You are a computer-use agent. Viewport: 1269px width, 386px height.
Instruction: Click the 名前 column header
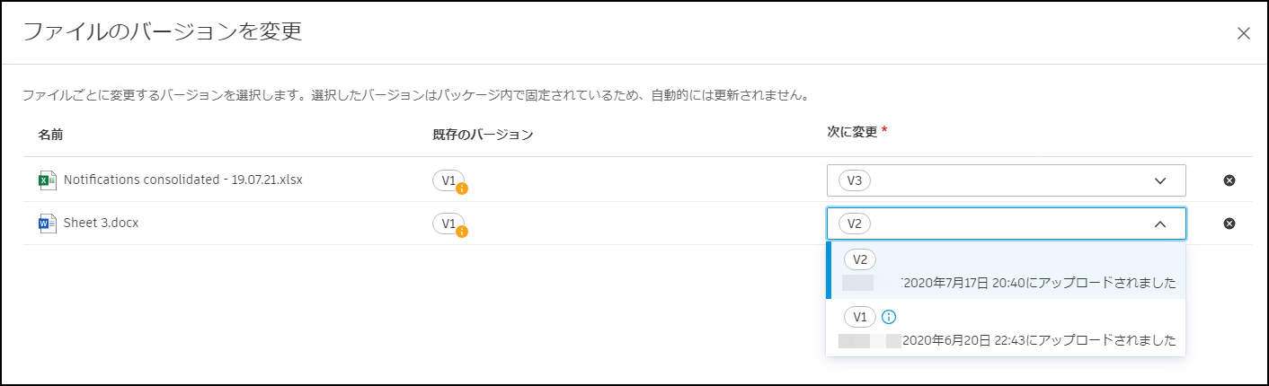[x=50, y=135]
